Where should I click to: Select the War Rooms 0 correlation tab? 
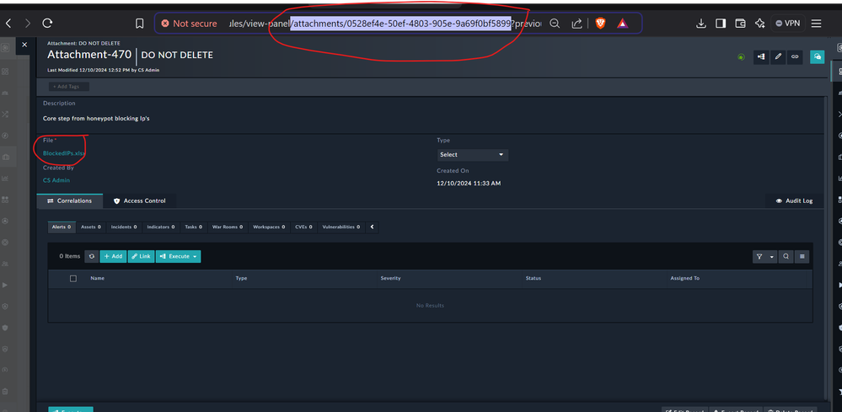[x=228, y=227]
